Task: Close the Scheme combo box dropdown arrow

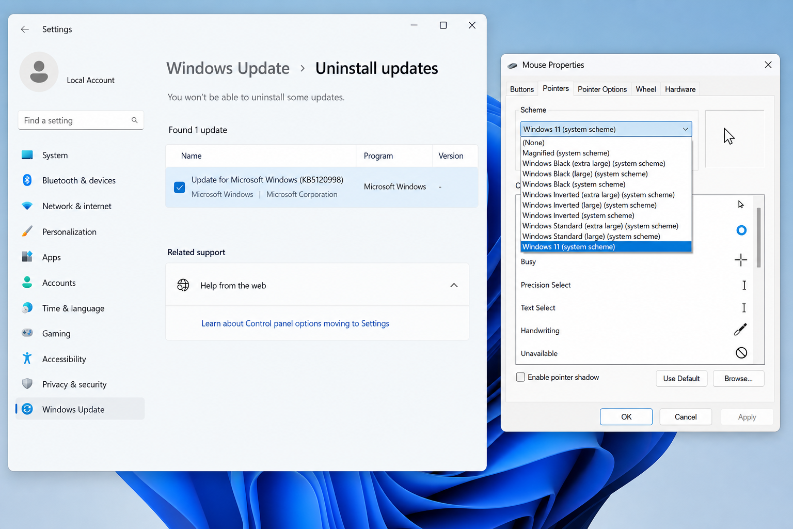Action: (686, 129)
